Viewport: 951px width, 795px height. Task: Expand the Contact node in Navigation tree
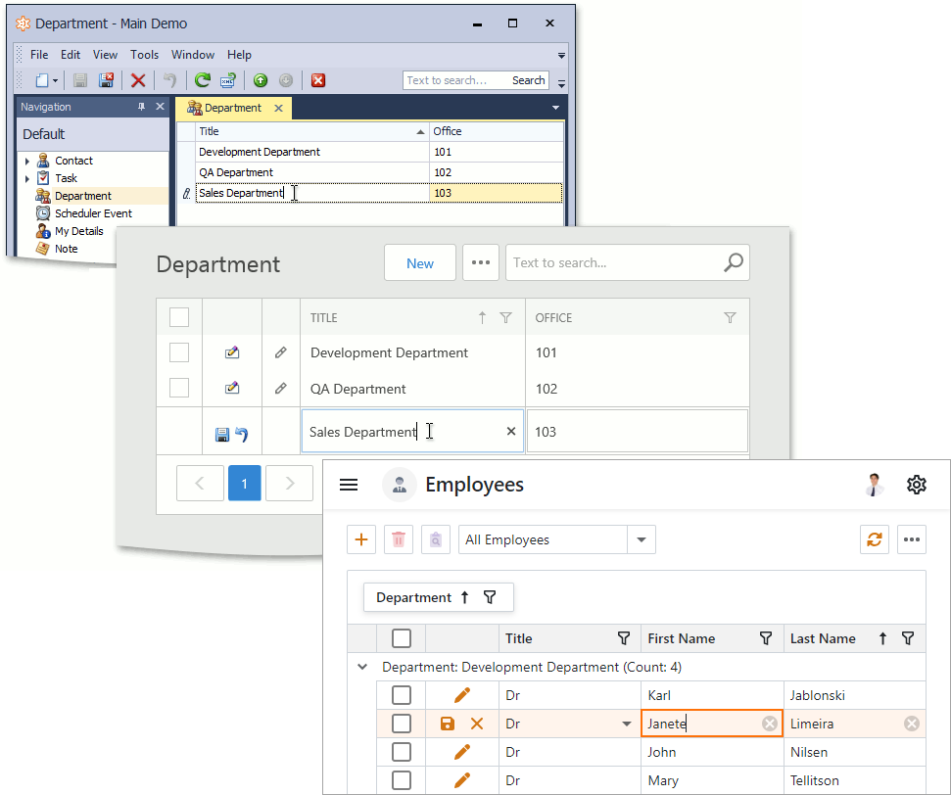(26, 161)
